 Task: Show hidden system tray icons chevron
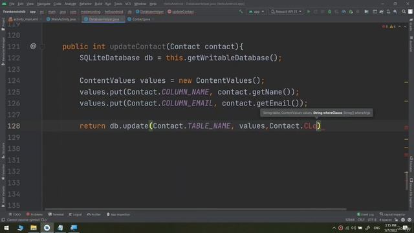(x=334, y=228)
